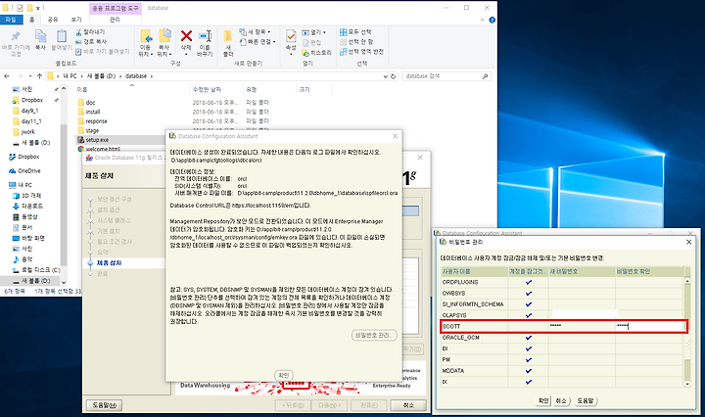
Task: Toggle account lock checkmark for OLAPSYS
Action: pos(529,315)
